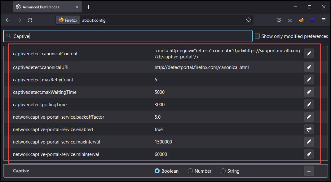
Task: Go back to previous page
Action: [x=8, y=20]
